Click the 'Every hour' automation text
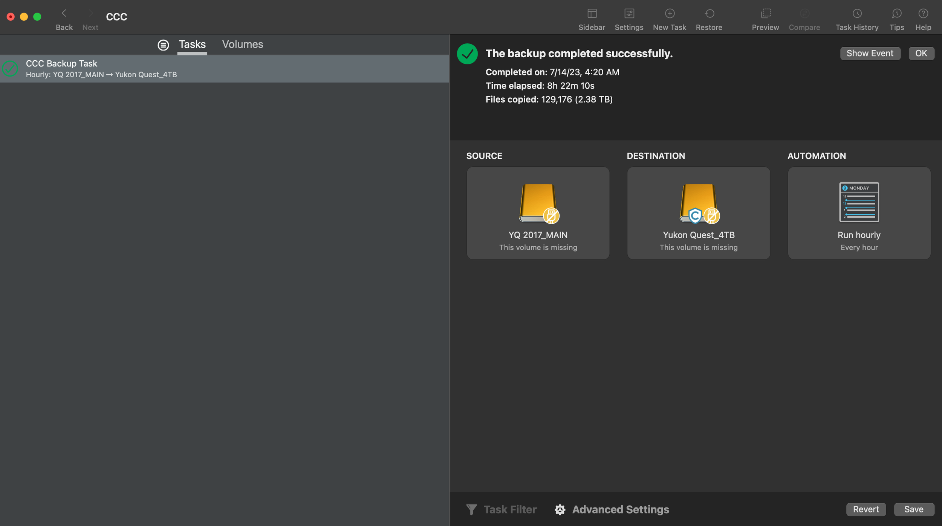 [x=859, y=247]
